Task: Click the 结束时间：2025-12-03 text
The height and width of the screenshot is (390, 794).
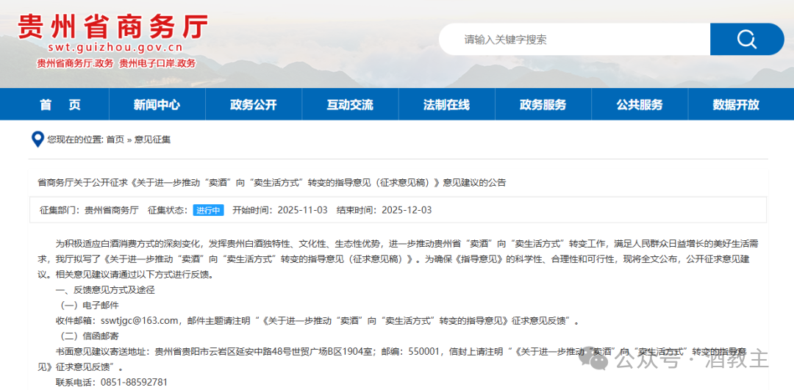Action: pos(385,211)
